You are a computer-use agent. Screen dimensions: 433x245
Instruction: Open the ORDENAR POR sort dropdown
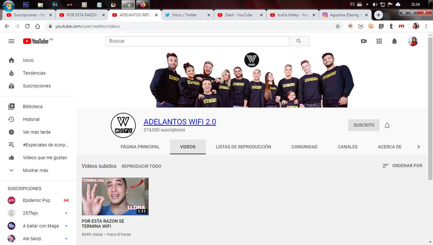[402, 166]
